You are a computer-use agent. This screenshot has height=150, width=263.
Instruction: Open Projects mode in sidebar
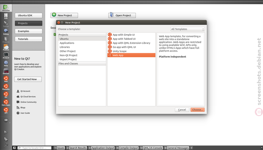6,39
